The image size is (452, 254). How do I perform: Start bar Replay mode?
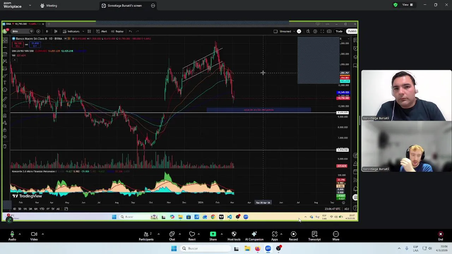click(117, 31)
